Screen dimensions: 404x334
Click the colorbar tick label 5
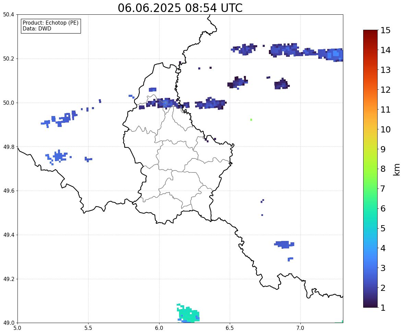(383, 228)
